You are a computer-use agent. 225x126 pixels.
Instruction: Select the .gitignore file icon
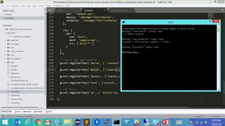tap(8, 73)
